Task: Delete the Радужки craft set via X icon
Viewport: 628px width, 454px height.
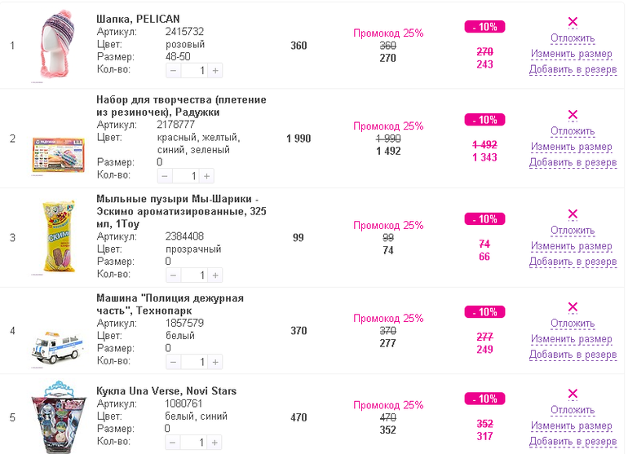Action: (573, 115)
